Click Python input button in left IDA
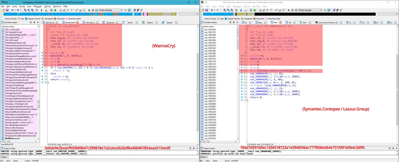This screenshot has width=399, height=162. tap(4, 157)
